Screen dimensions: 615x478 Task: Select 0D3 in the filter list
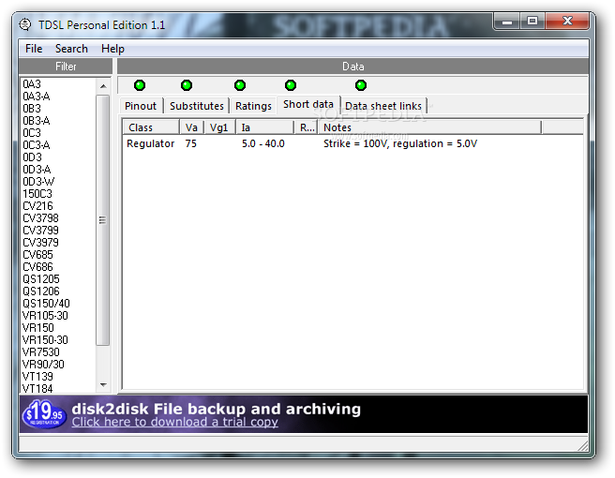coord(32,157)
